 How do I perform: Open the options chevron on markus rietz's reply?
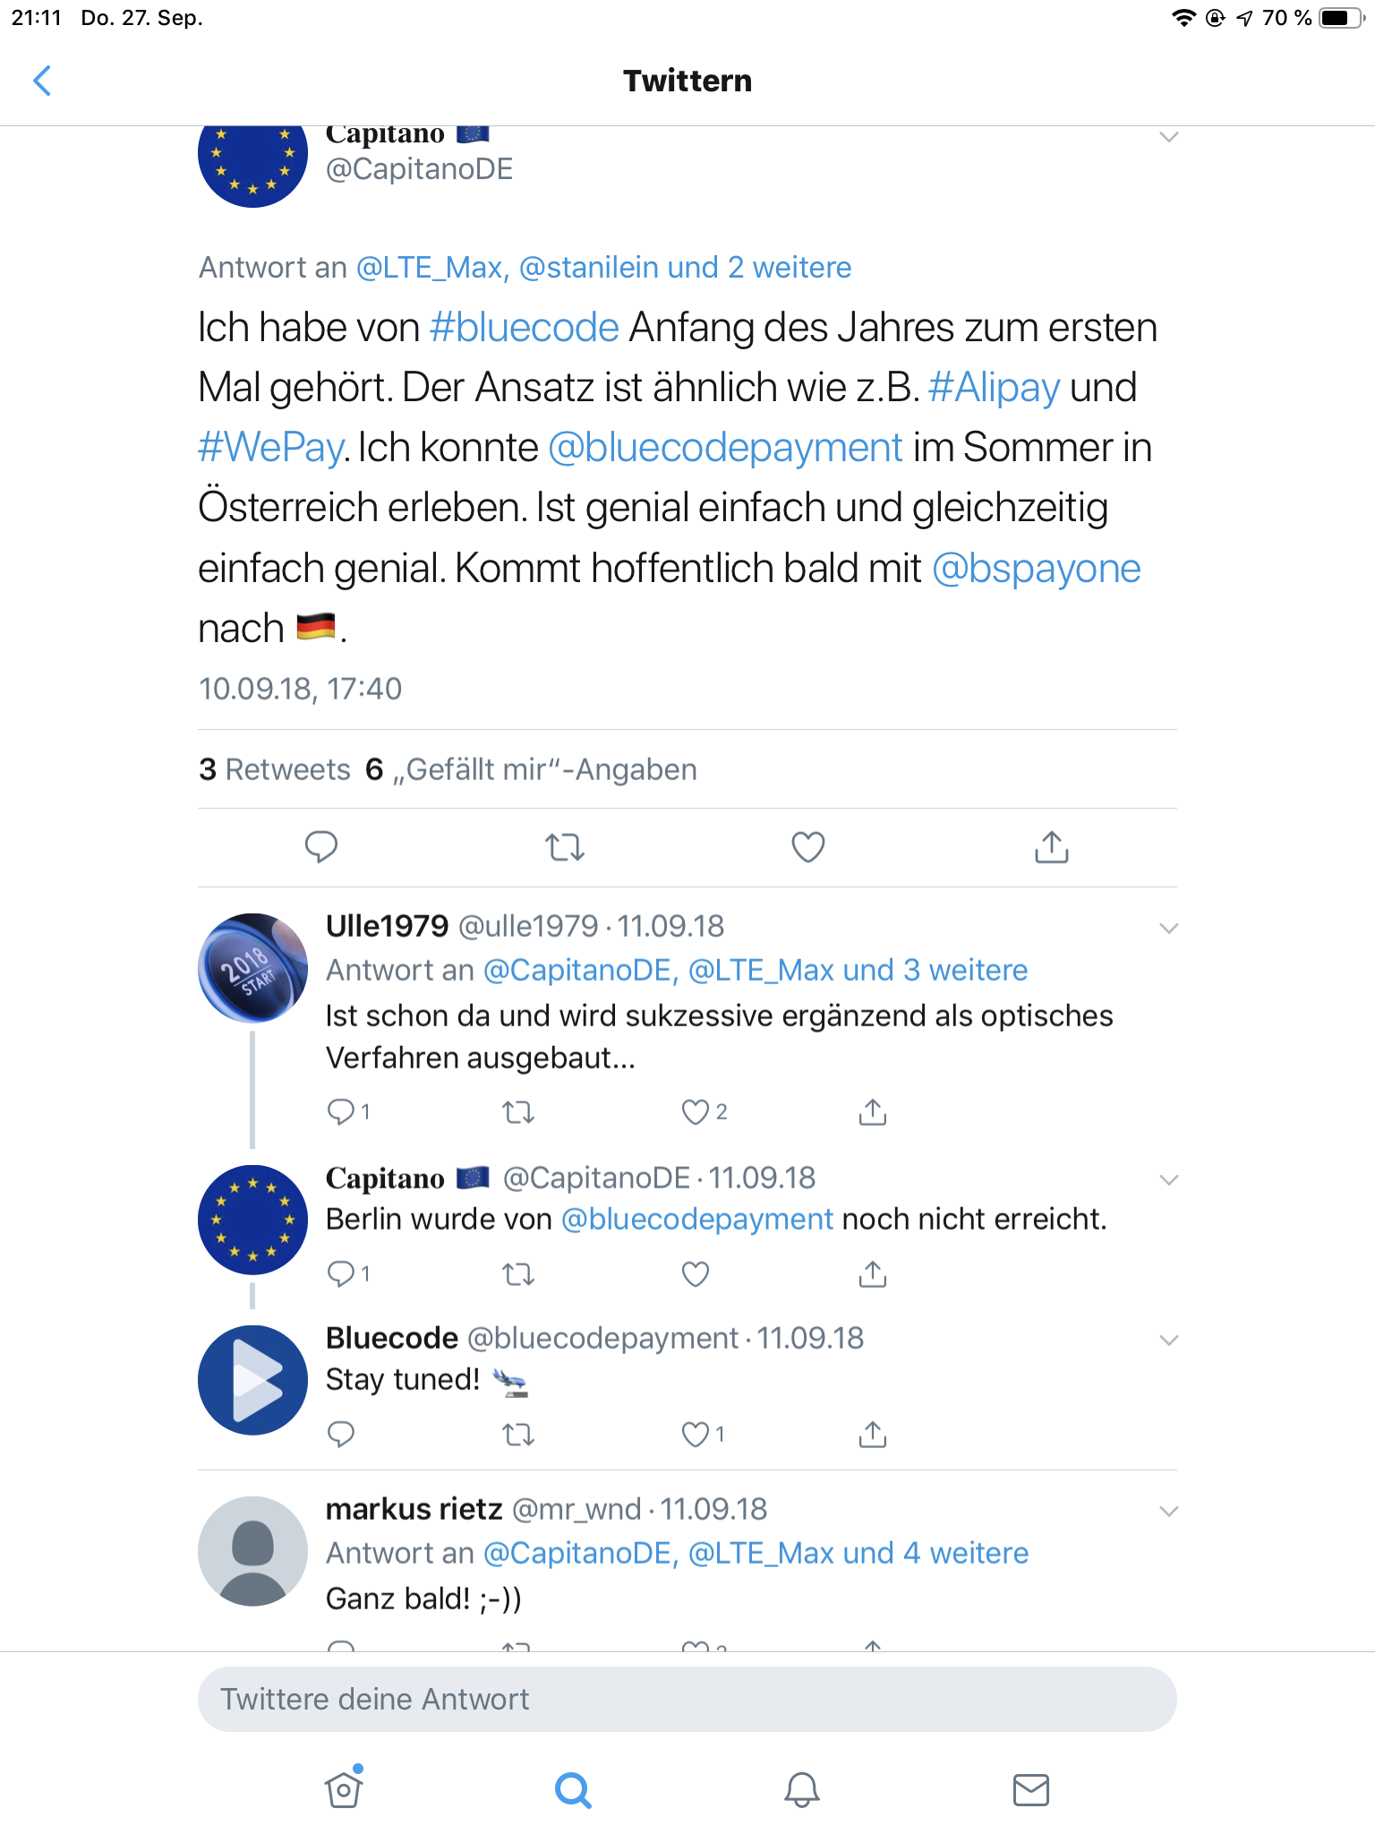click(1168, 1512)
